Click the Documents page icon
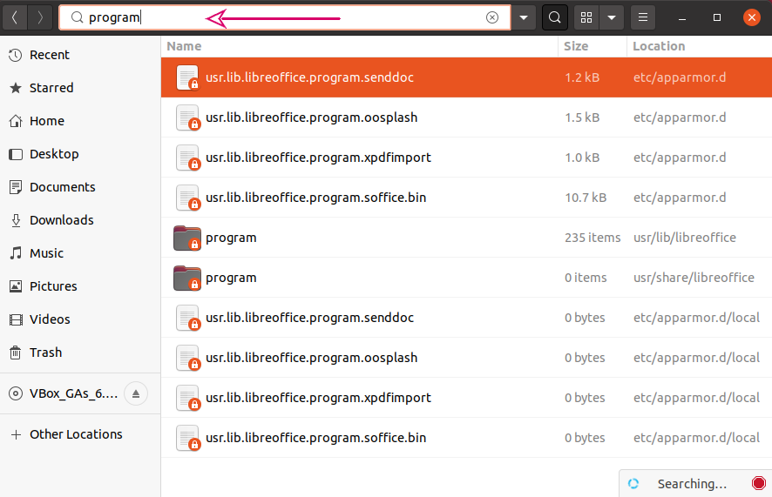772x497 pixels. [x=16, y=187]
